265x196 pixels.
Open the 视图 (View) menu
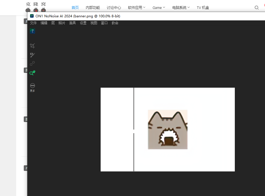point(94,23)
